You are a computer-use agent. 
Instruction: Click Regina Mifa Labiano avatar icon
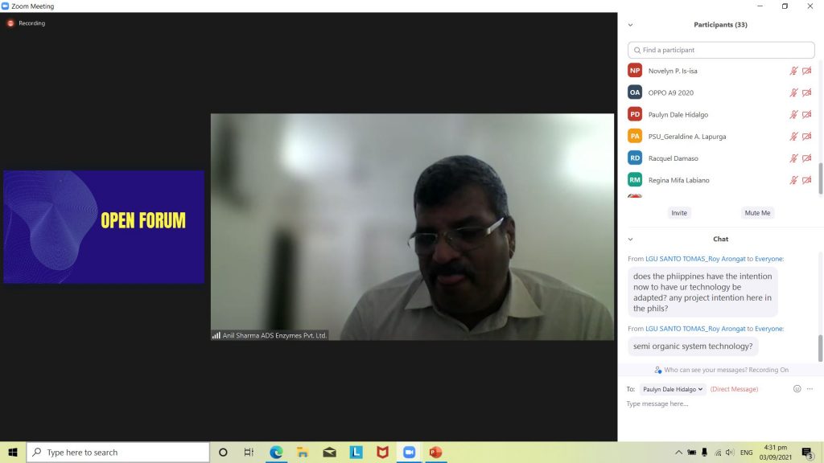(635, 180)
